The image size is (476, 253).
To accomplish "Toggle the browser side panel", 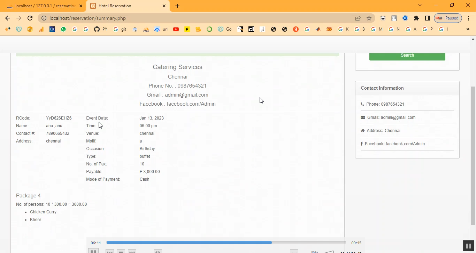I will [427, 18].
